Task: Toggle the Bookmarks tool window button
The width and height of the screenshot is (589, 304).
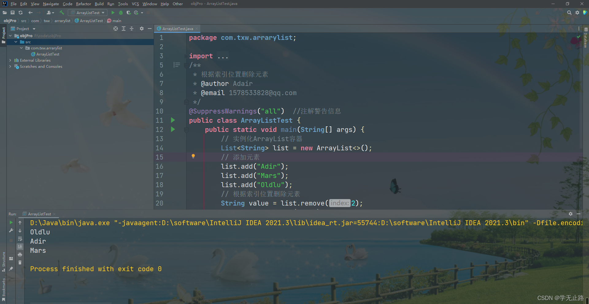Action: [3, 290]
